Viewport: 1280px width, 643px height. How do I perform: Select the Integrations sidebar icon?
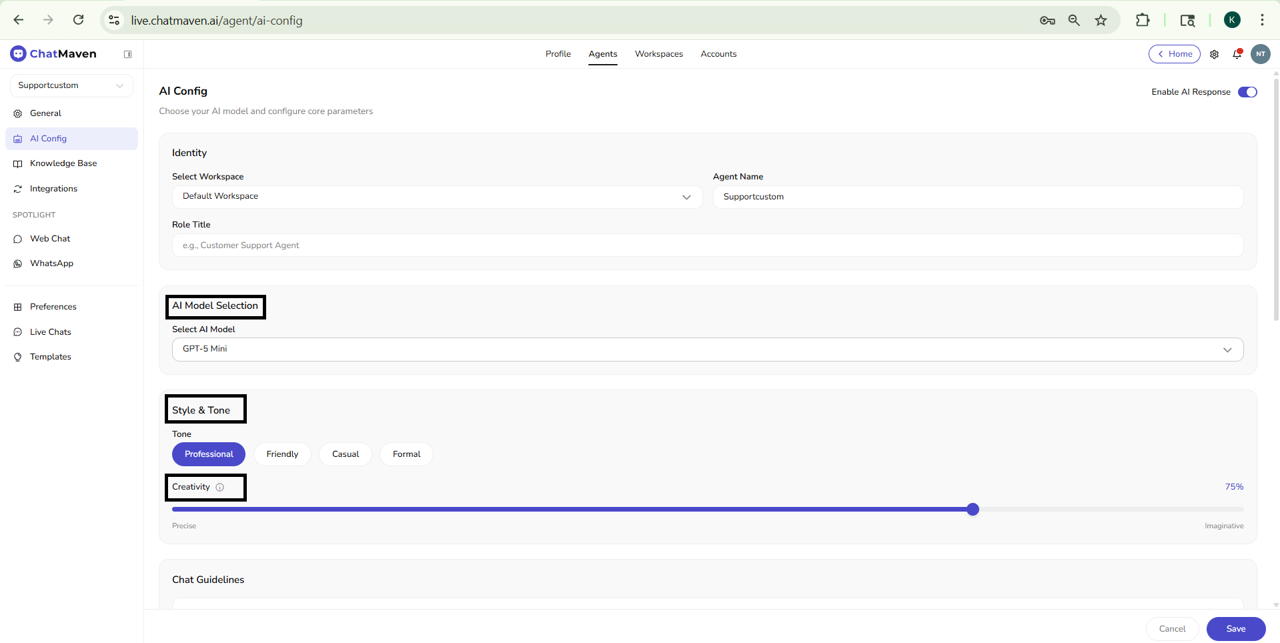click(17, 189)
